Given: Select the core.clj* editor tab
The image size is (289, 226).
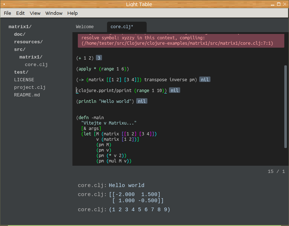Looking at the screenshot, I should pyautogui.click(x=122, y=27).
